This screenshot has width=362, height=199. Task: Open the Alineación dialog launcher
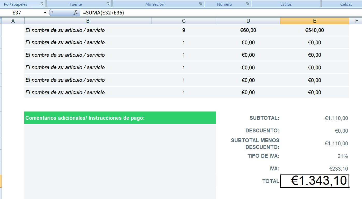[200, 4]
